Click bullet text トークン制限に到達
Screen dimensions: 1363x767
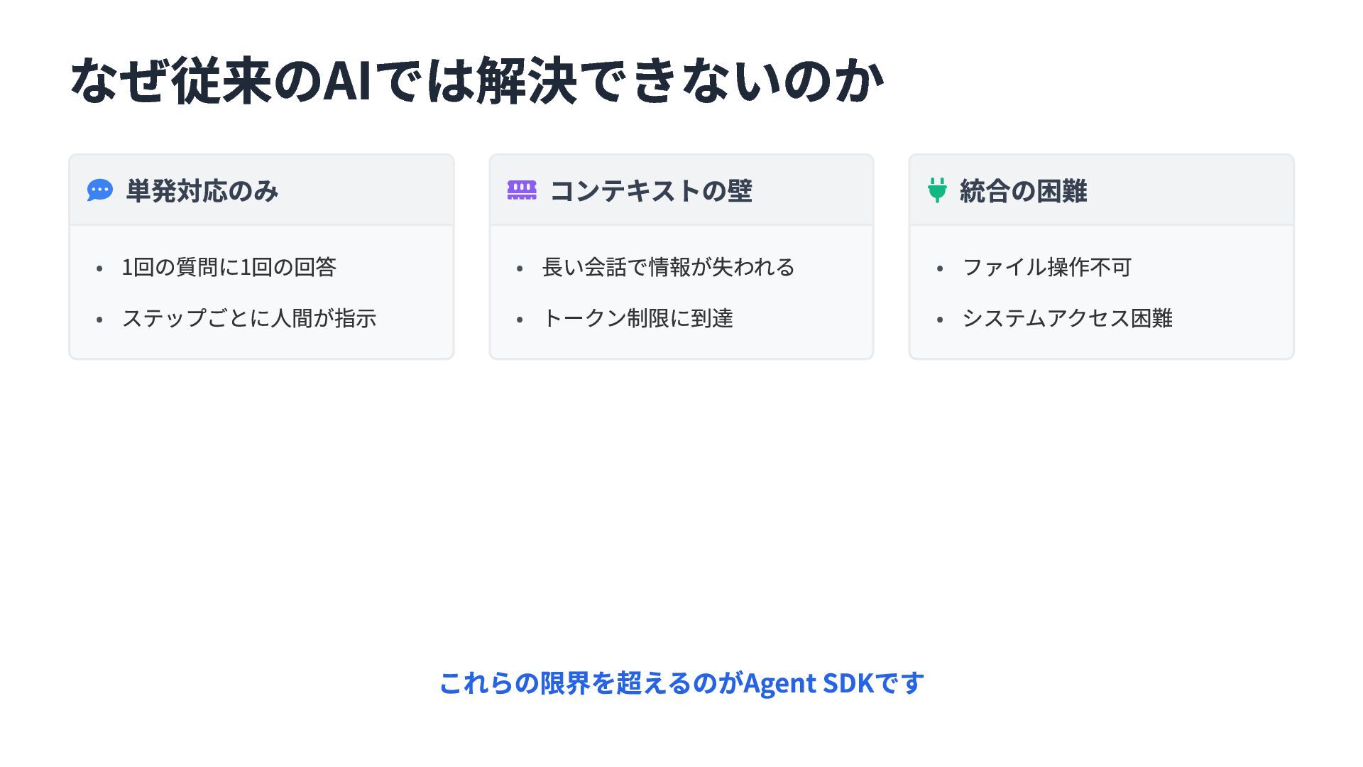[x=637, y=318]
